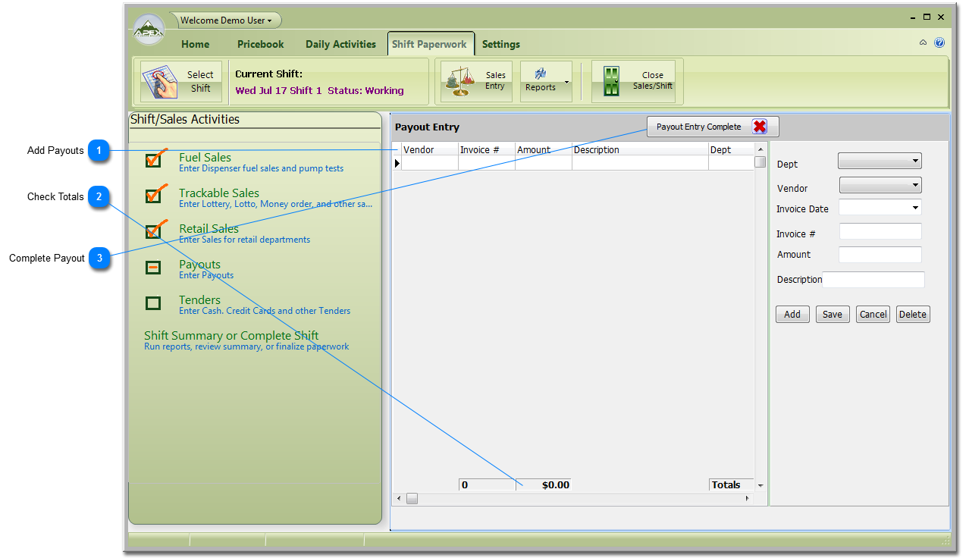Screen dimensions: 969x558
Task: Click the Reports toolbar icon
Action: click(541, 74)
